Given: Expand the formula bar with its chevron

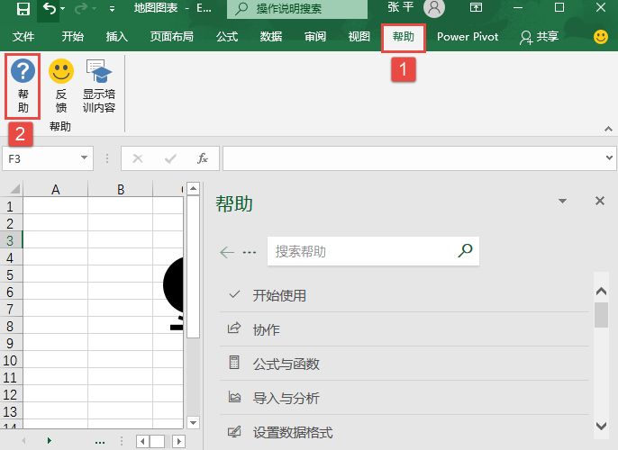Looking at the screenshot, I should point(609,158).
